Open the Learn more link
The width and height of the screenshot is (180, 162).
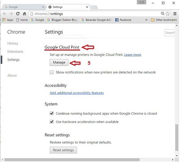pyautogui.click(x=132, y=55)
